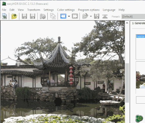Click the pavilion photo in the preview area
145x123 pixels.
click(x=63, y=72)
